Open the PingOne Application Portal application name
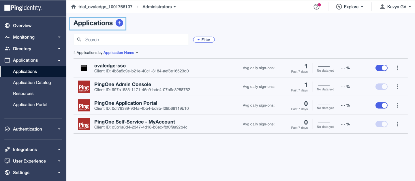The width and height of the screenshot is (415, 181). click(126, 103)
